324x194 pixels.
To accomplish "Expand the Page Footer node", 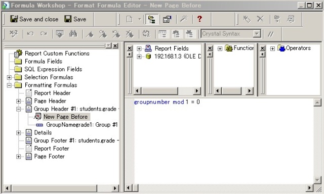I will click(x=18, y=157).
